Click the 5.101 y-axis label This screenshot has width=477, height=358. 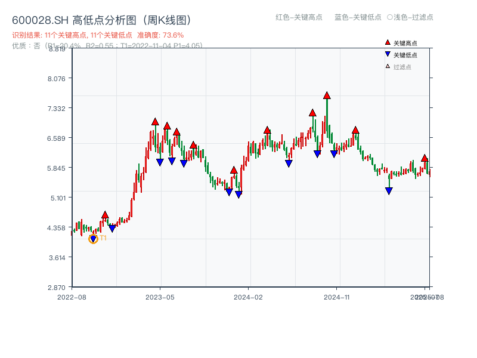pos(58,198)
